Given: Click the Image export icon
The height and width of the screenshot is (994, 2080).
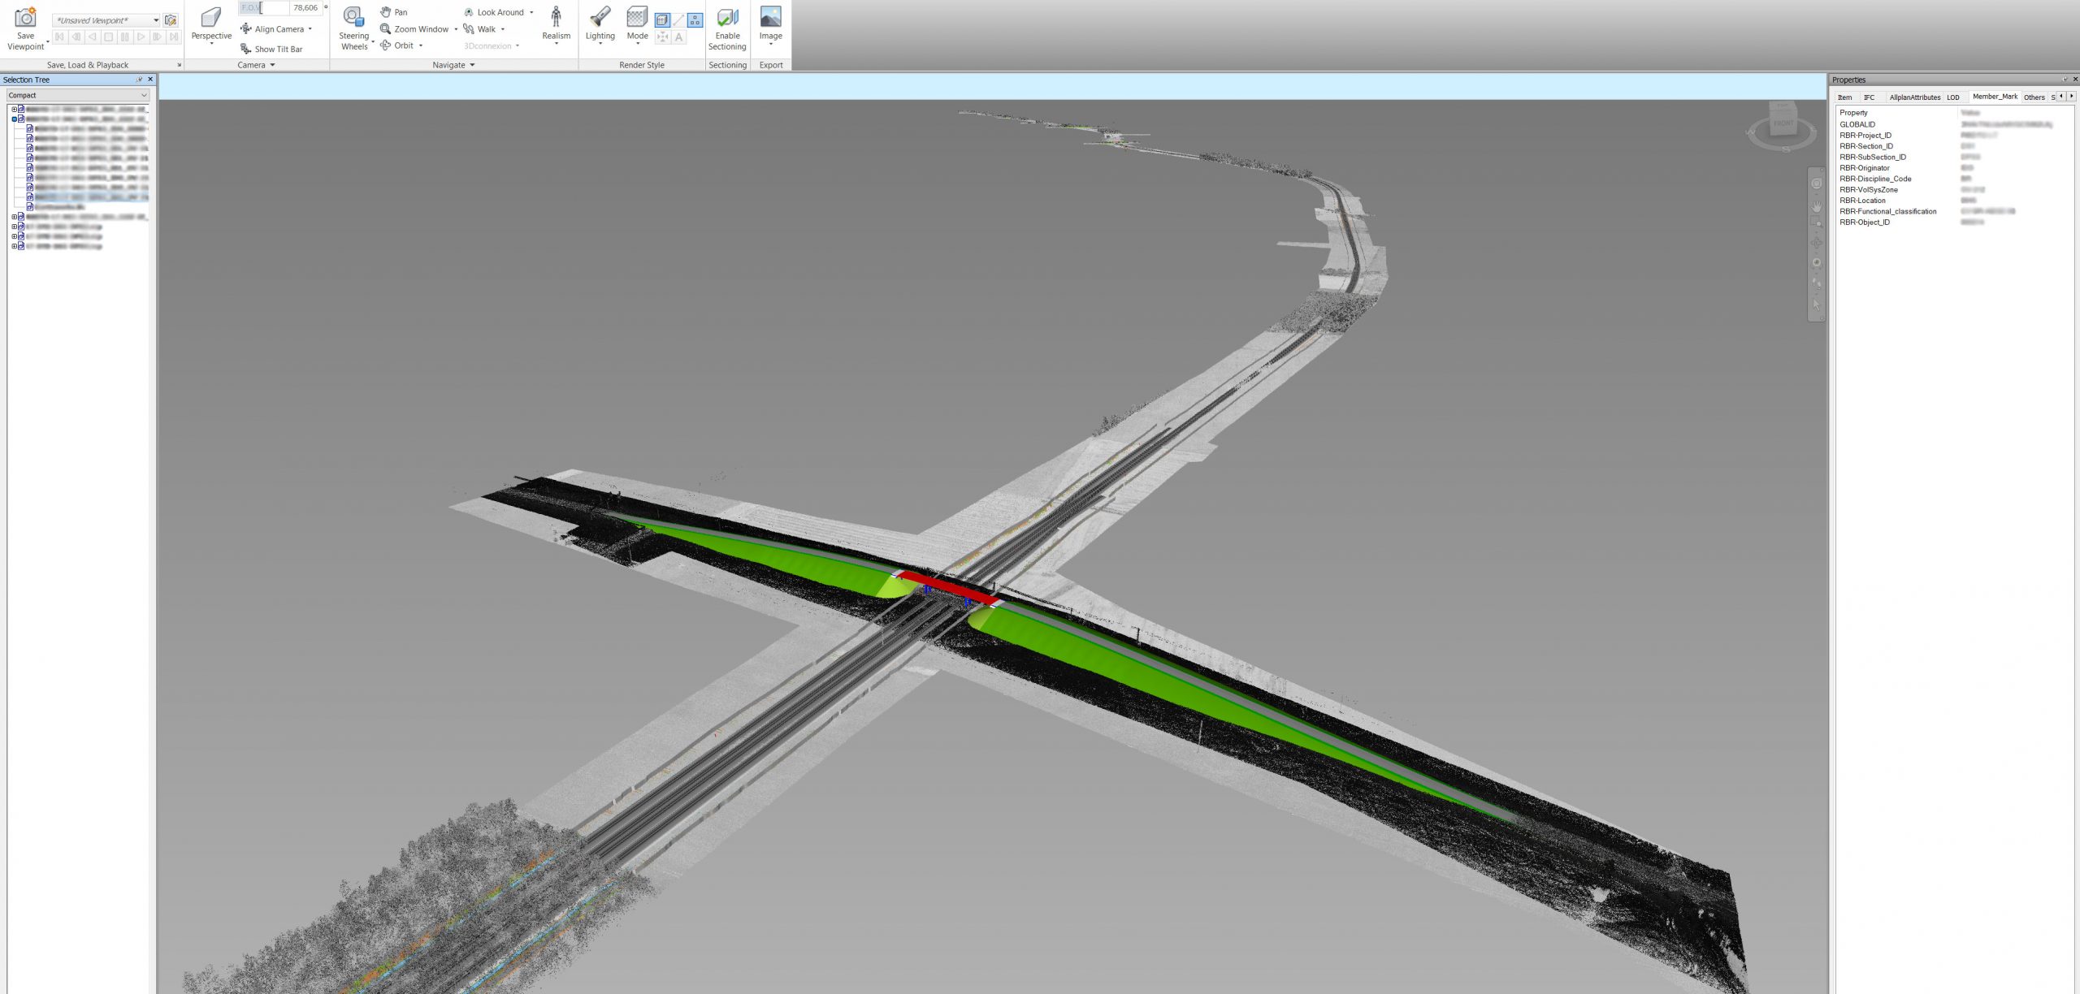Looking at the screenshot, I should pyautogui.click(x=770, y=18).
